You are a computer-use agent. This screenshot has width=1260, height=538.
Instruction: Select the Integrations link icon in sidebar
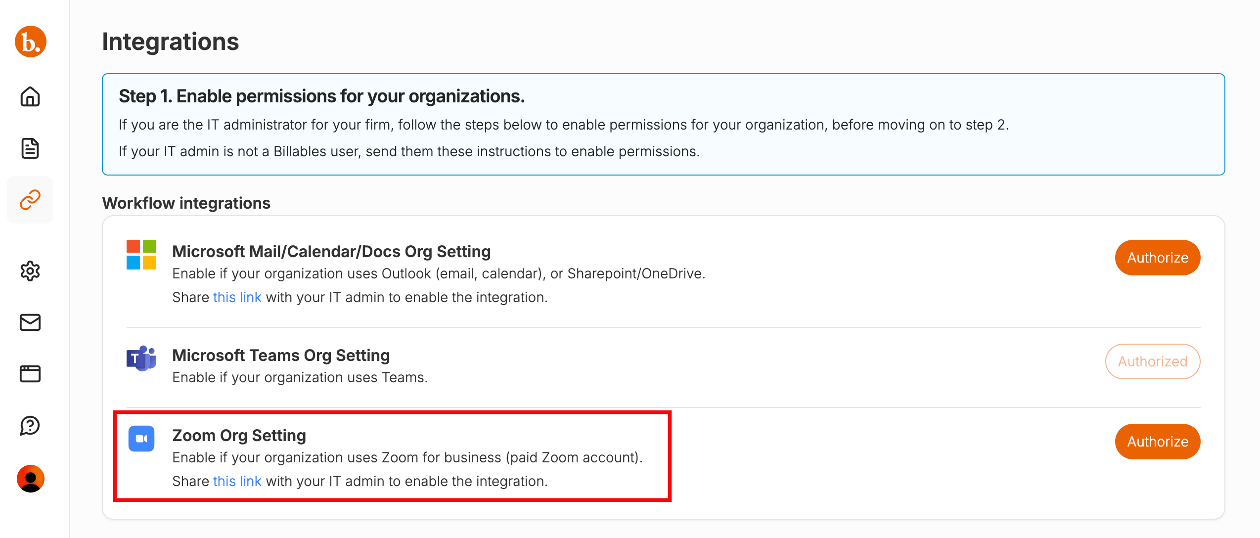(x=30, y=200)
